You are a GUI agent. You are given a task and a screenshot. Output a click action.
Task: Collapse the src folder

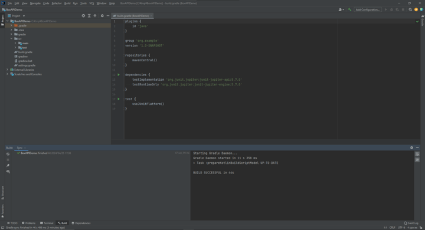tap(11, 39)
